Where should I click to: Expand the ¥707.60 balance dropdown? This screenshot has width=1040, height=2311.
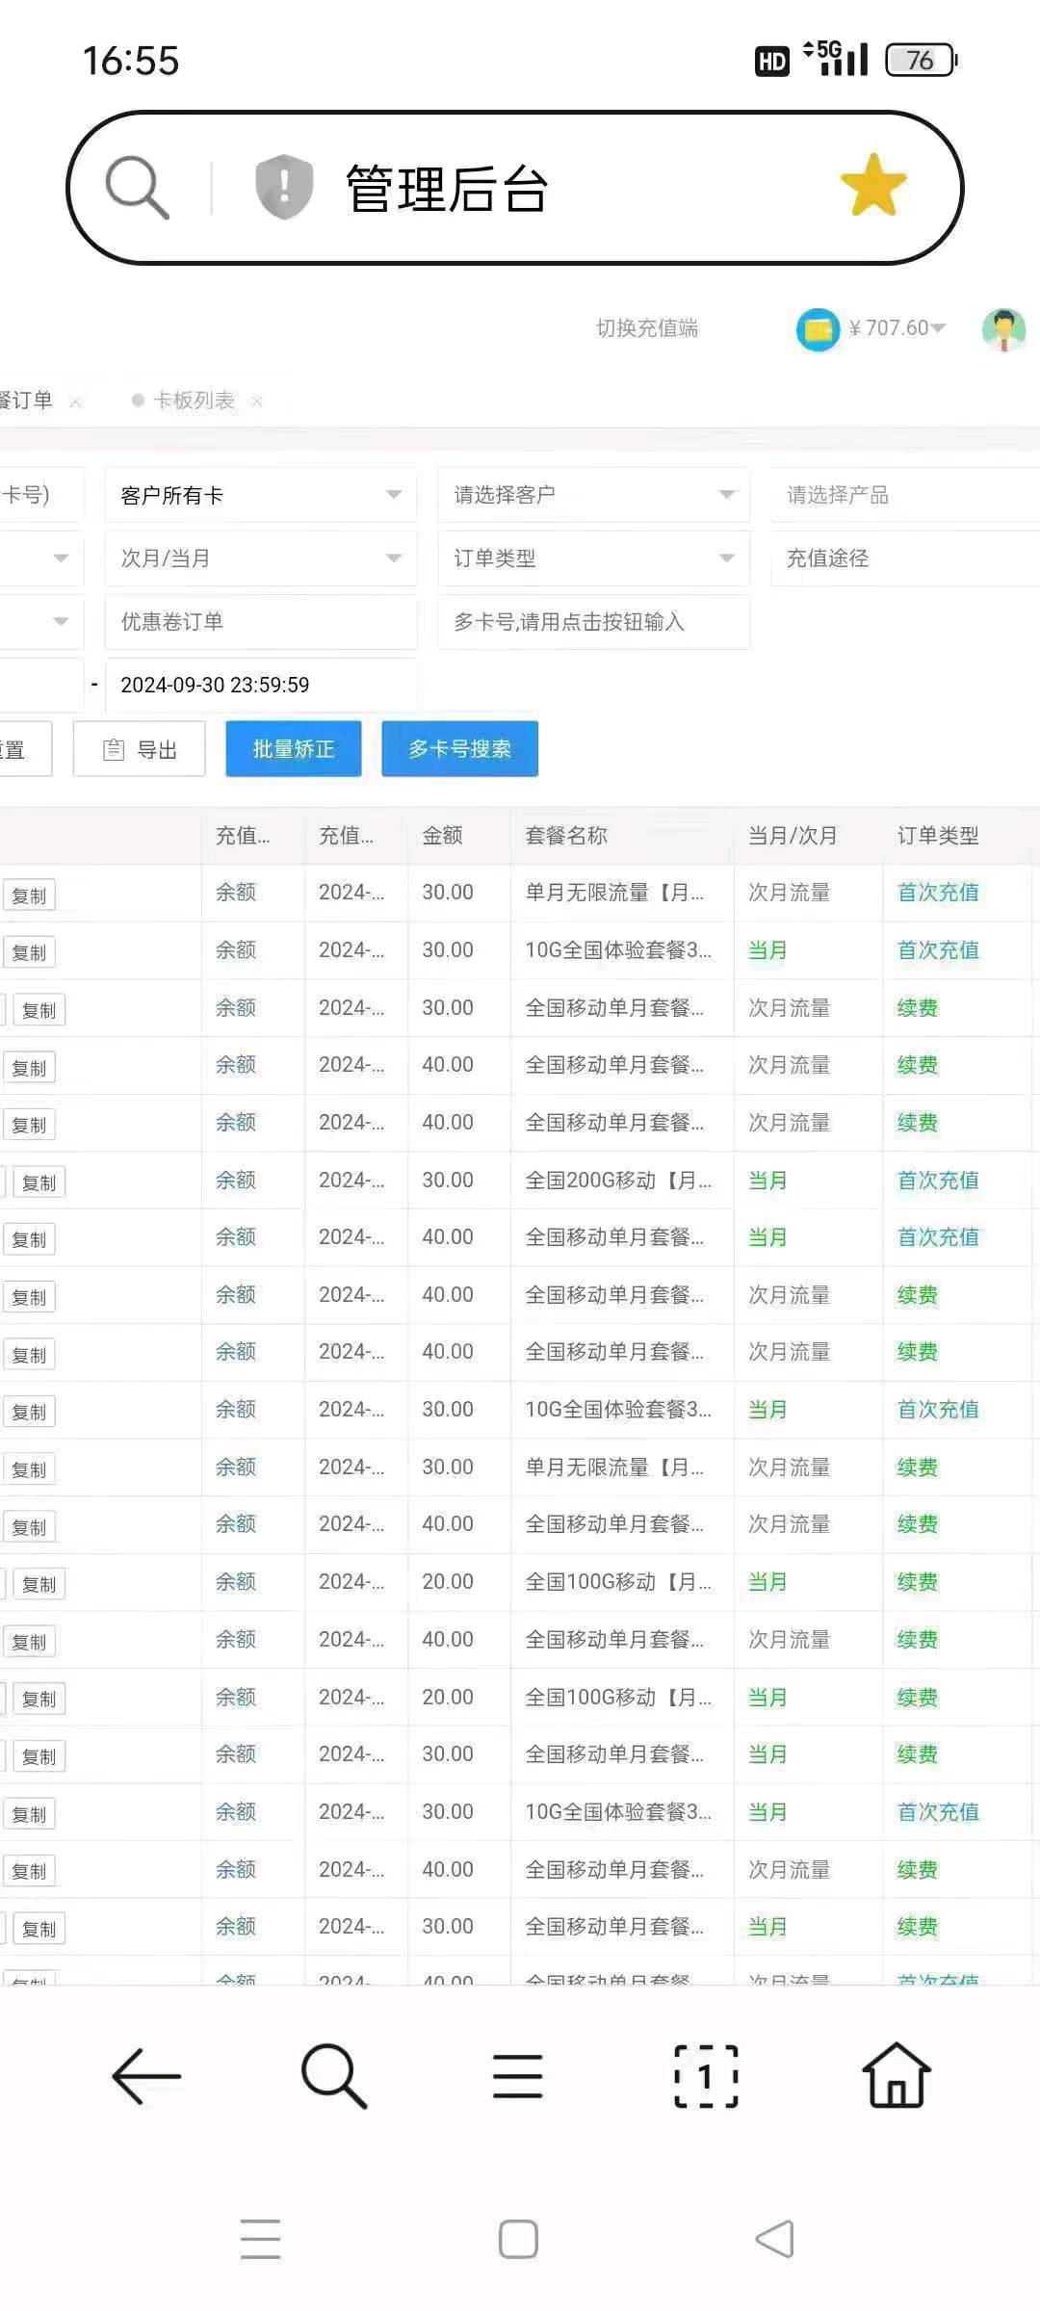pyautogui.click(x=937, y=328)
